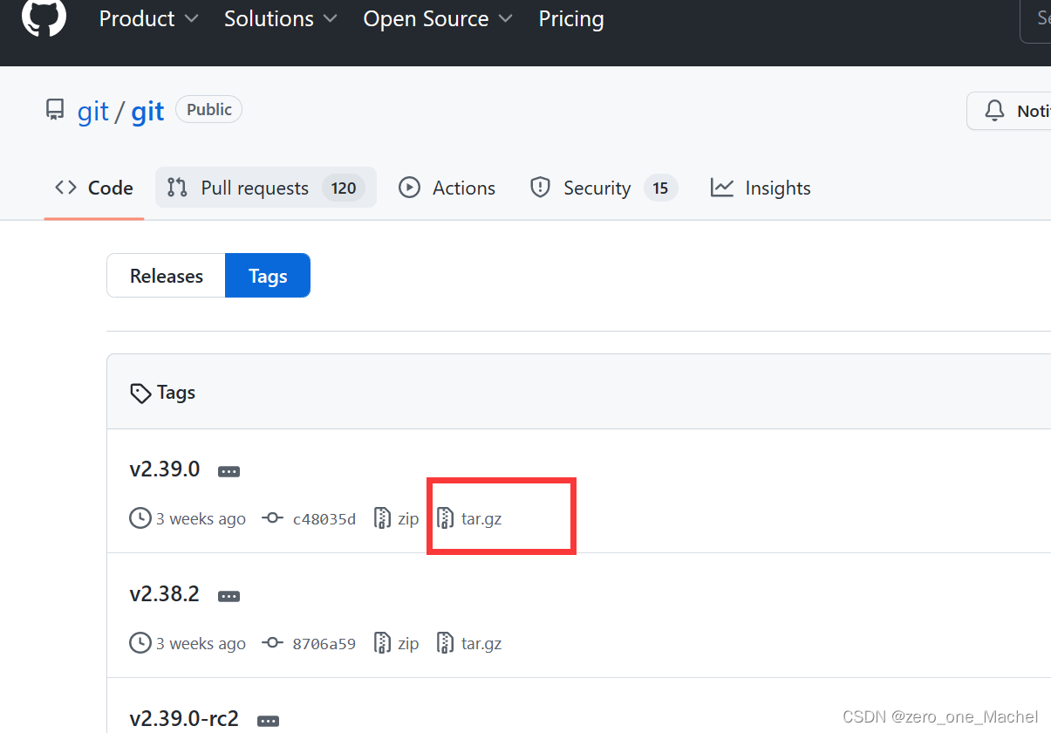Viewport: 1051px width, 733px height.
Task: Click the Actions play-circle icon
Action: [x=409, y=188]
